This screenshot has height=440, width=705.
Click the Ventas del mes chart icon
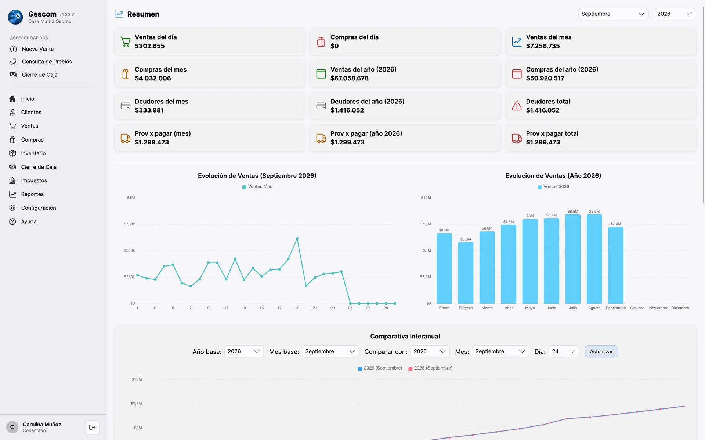point(517,42)
